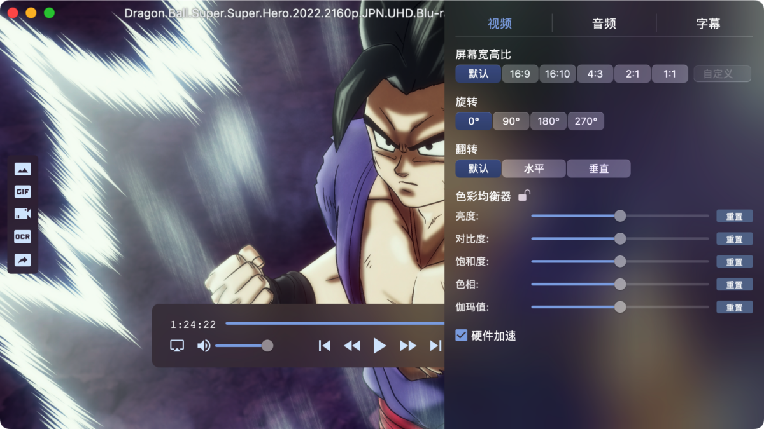Viewport: 764px width, 429px height.
Task: Disable the 硬件加速 checkbox
Action: tap(462, 335)
